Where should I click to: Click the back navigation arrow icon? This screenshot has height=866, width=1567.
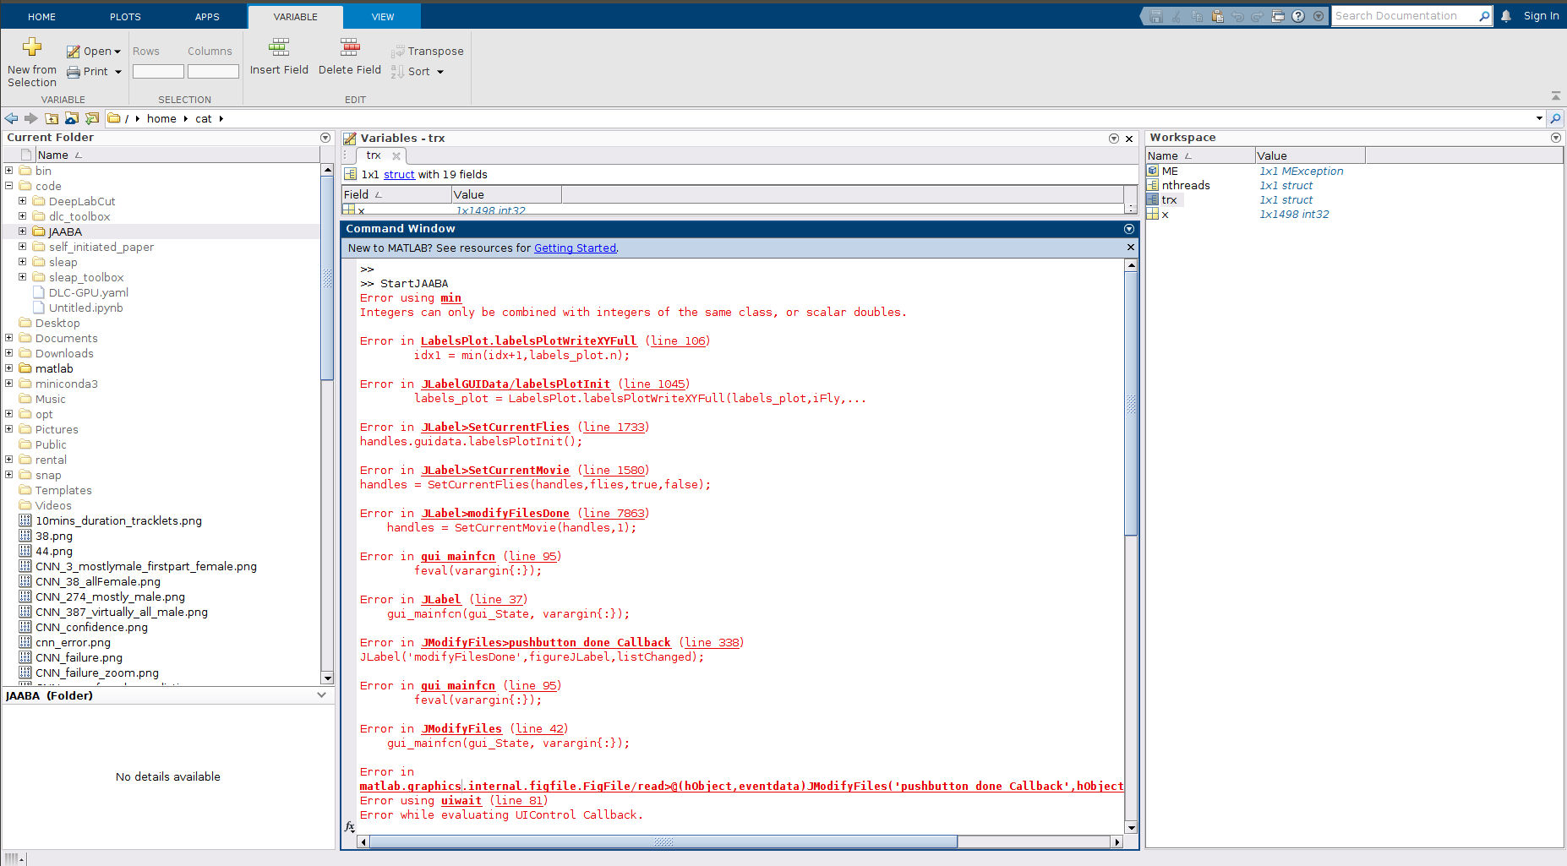click(11, 118)
